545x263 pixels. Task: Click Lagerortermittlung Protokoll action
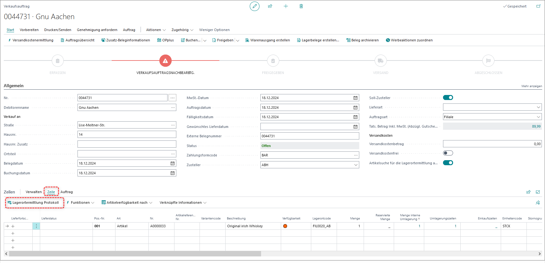[x=33, y=203]
